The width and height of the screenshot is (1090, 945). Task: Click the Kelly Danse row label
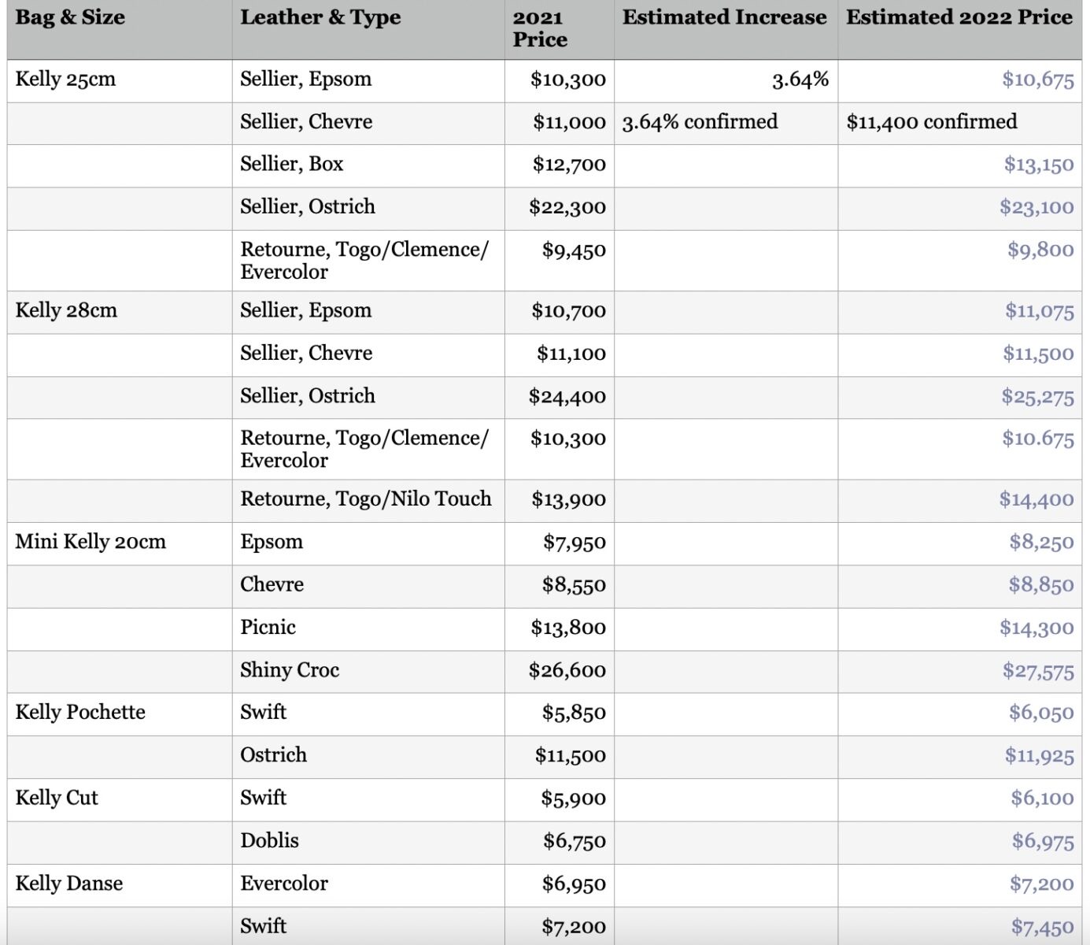point(69,884)
